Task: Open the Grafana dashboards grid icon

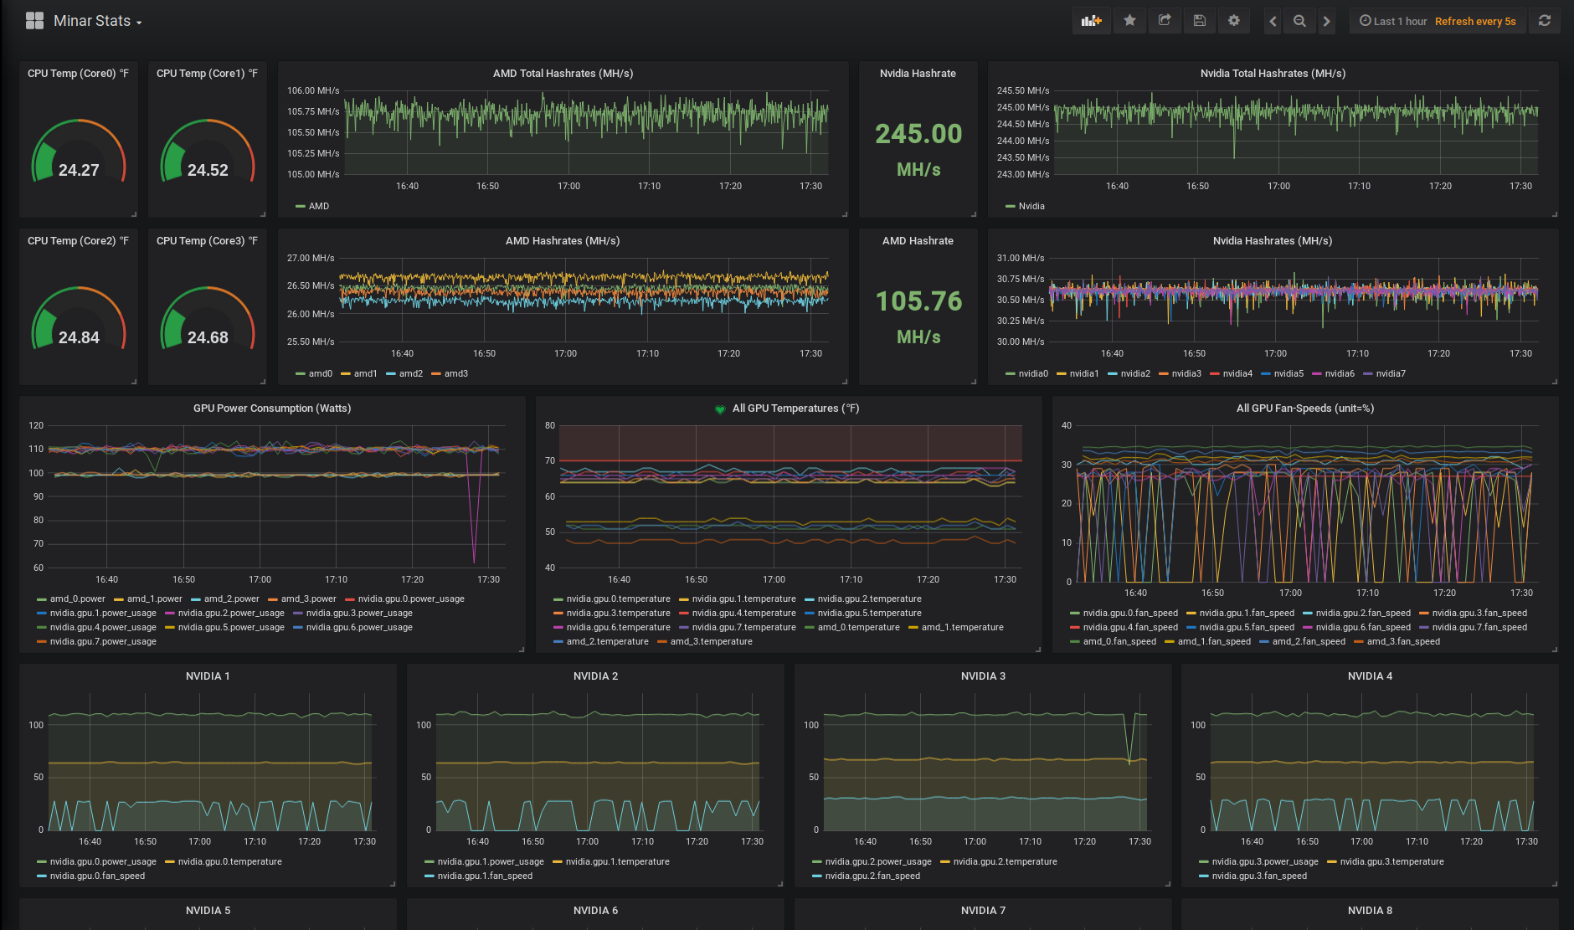Action: point(34,21)
